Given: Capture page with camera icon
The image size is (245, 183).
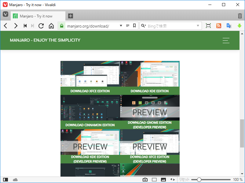Looking at the screenshot, I should (145, 180).
